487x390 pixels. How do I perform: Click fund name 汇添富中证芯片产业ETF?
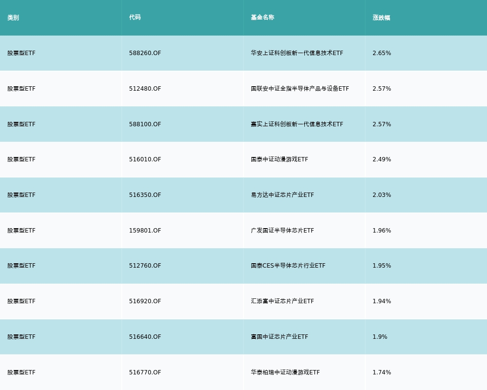pos(282,301)
